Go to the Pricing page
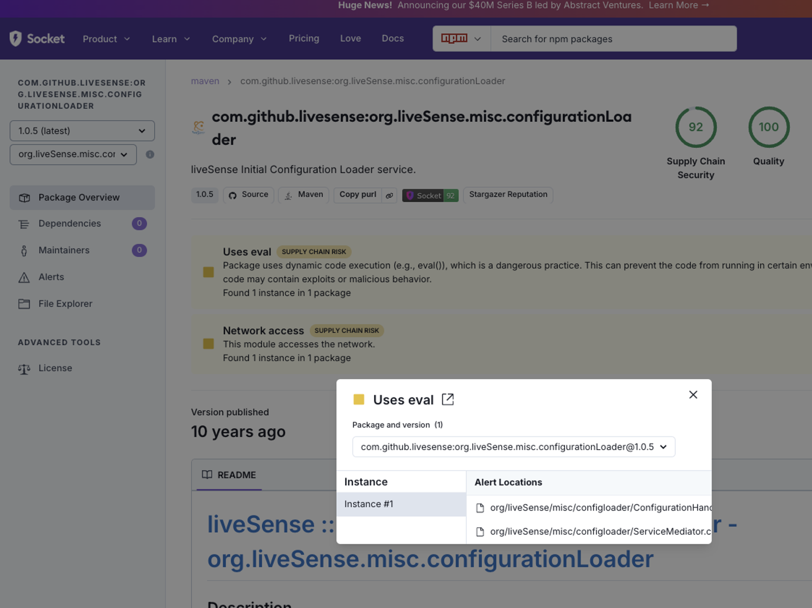Viewport: 812px width, 608px height. click(303, 39)
